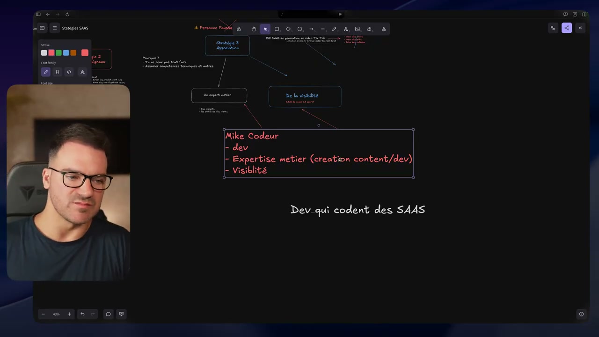Open the Share collaboration button
Screen dimensions: 599x337
(567, 28)
